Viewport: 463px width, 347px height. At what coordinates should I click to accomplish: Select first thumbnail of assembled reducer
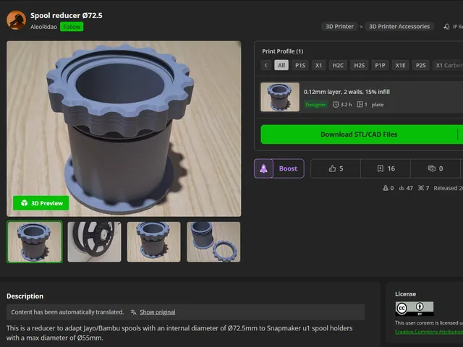[35, 241]
